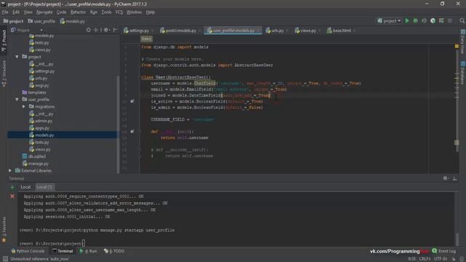466x262 pixels.
Task: Open Project panel gear settings
Action: [x=106, y=30]
